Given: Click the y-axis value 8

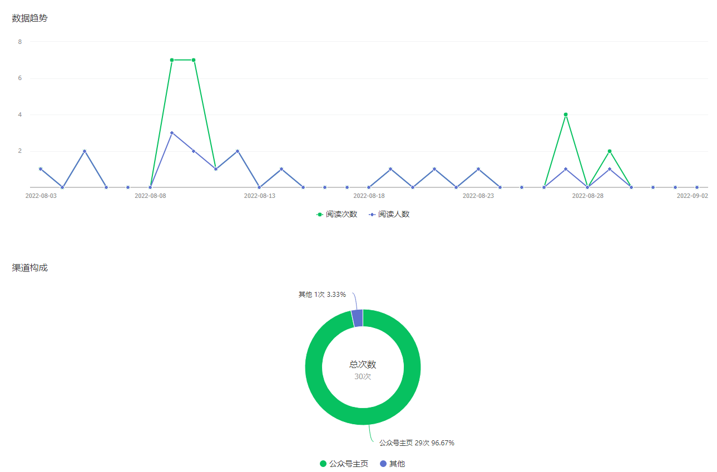Looking at the screenshot, I should (20, 42).
